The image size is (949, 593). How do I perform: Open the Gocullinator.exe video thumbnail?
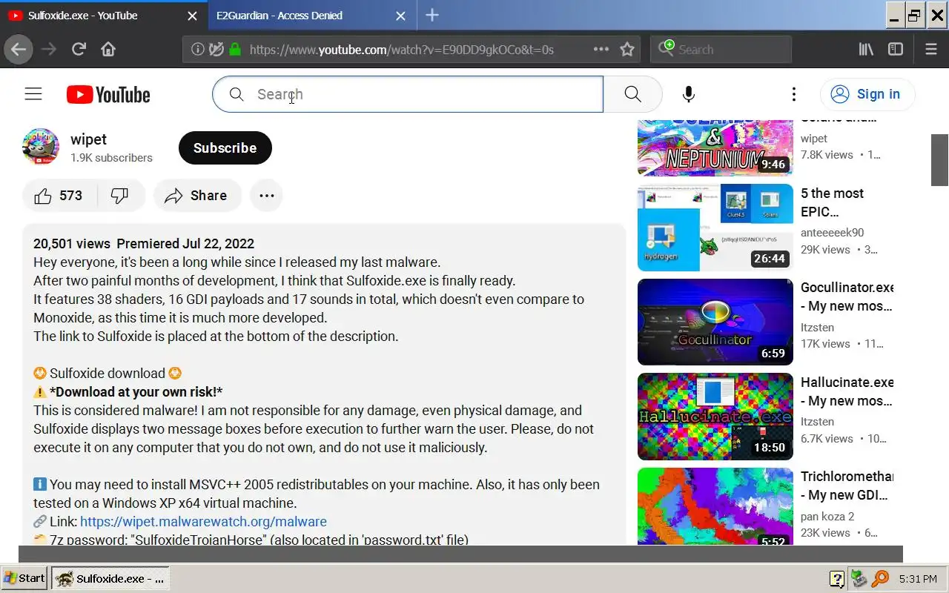[715, 322]
